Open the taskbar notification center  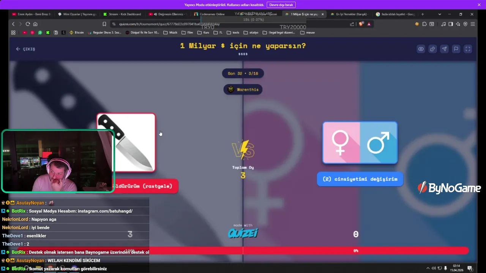(470, 268)
